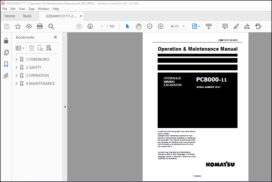272x182 pixels.
Task: Activate the Hand pan tool
Action: 139,26
